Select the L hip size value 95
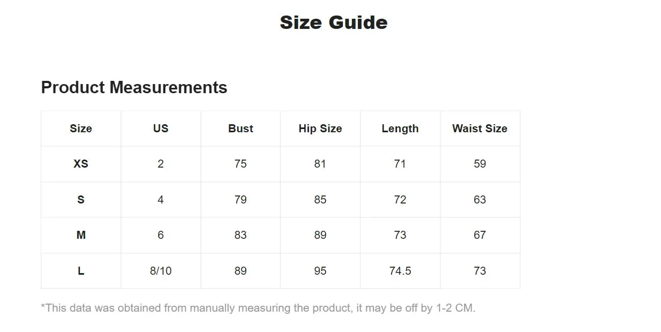This screenshot has height=332, width=661. click(320, 271)
